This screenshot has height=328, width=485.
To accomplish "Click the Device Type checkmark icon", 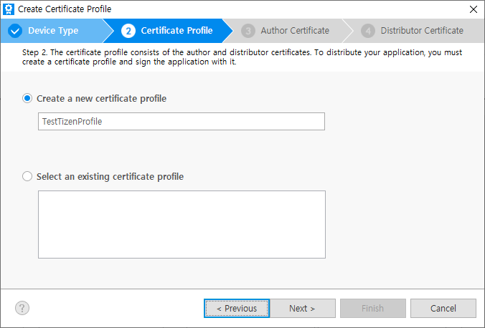I will [15, 31].
